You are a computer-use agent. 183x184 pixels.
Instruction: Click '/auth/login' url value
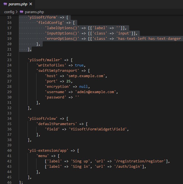[x=128, y=167]
